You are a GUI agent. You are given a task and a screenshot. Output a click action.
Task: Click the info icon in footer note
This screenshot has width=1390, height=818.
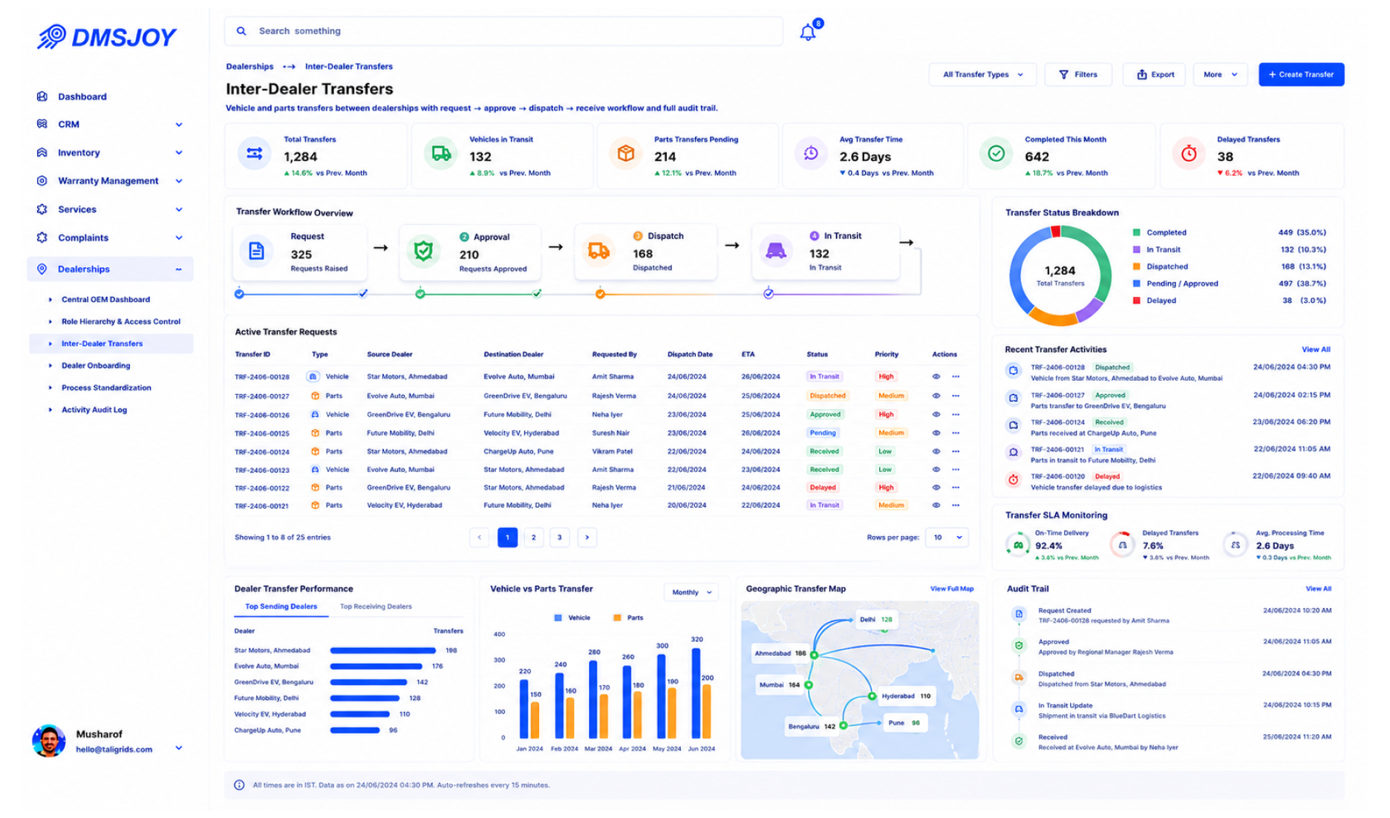pos(239,785)
